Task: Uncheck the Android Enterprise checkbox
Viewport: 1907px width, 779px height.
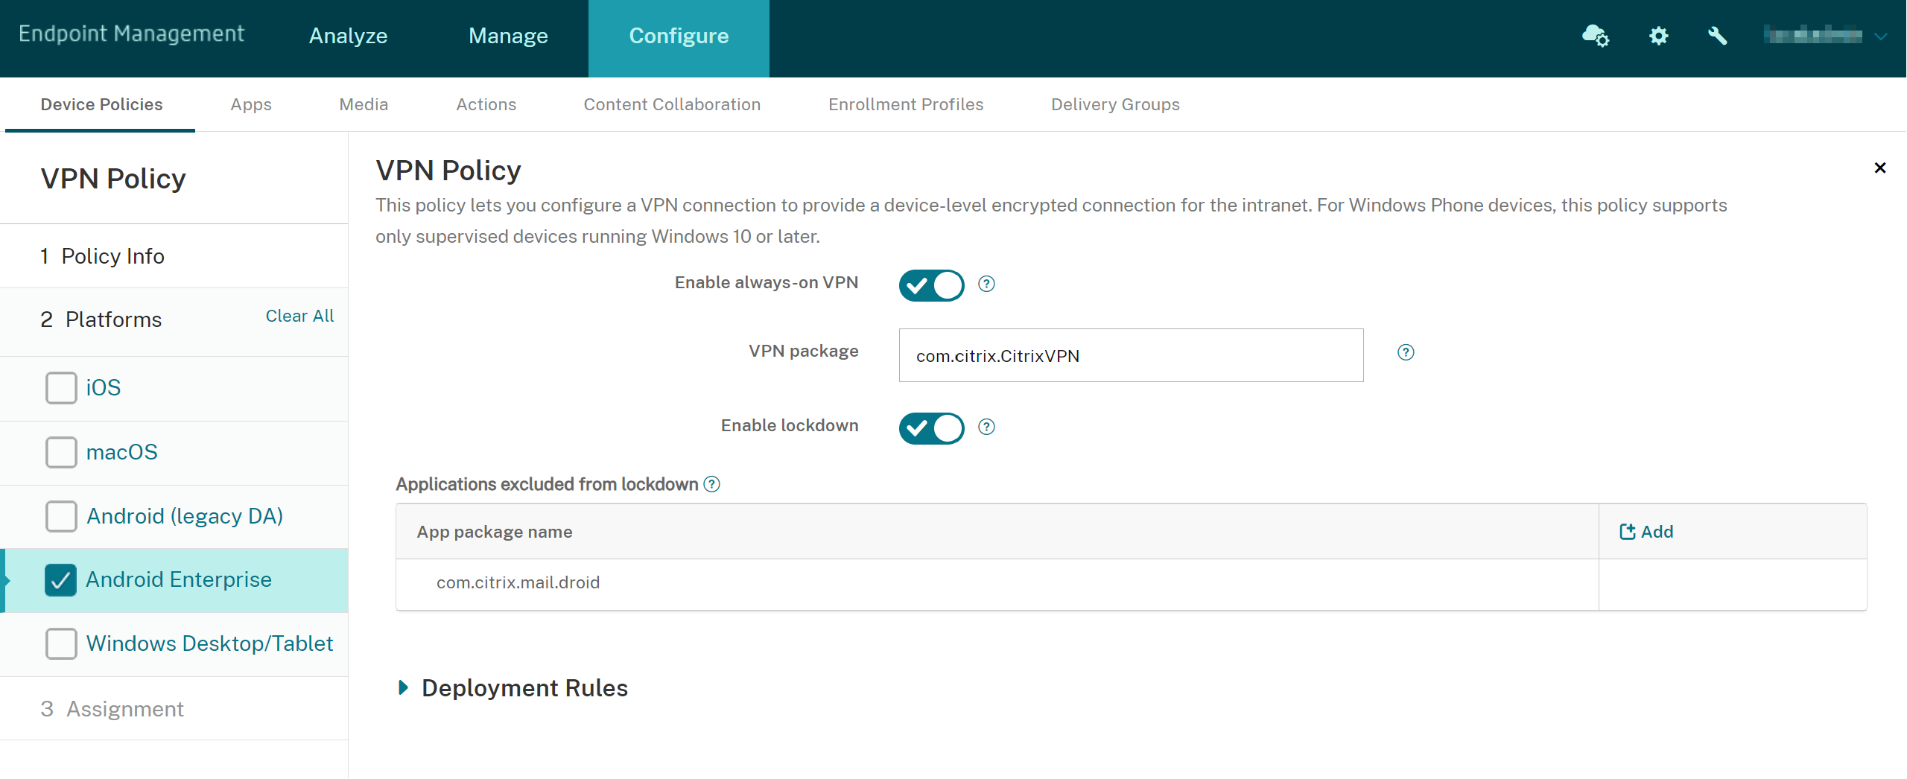Action: click(x=61, y=580)
